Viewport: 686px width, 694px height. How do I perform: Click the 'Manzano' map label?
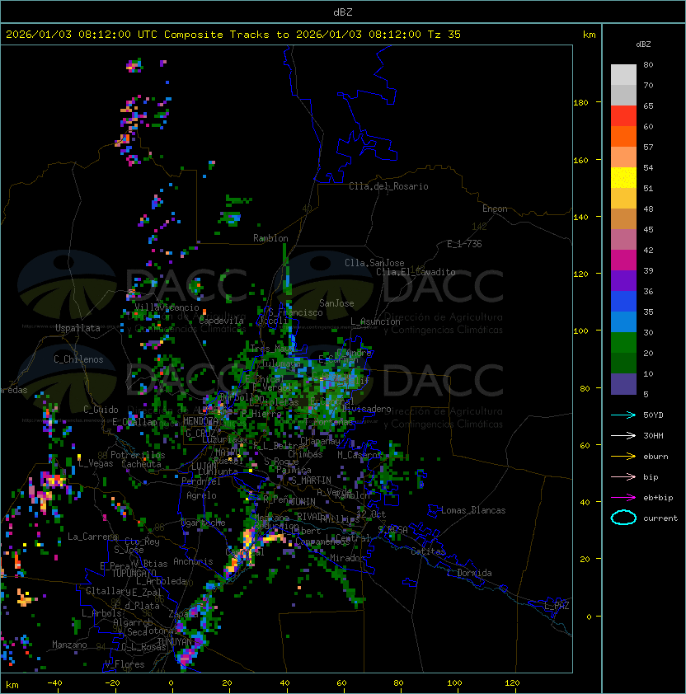69,645
